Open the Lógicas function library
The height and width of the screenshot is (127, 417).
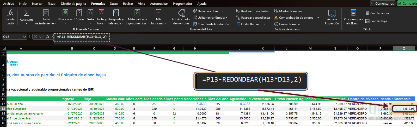79,17
